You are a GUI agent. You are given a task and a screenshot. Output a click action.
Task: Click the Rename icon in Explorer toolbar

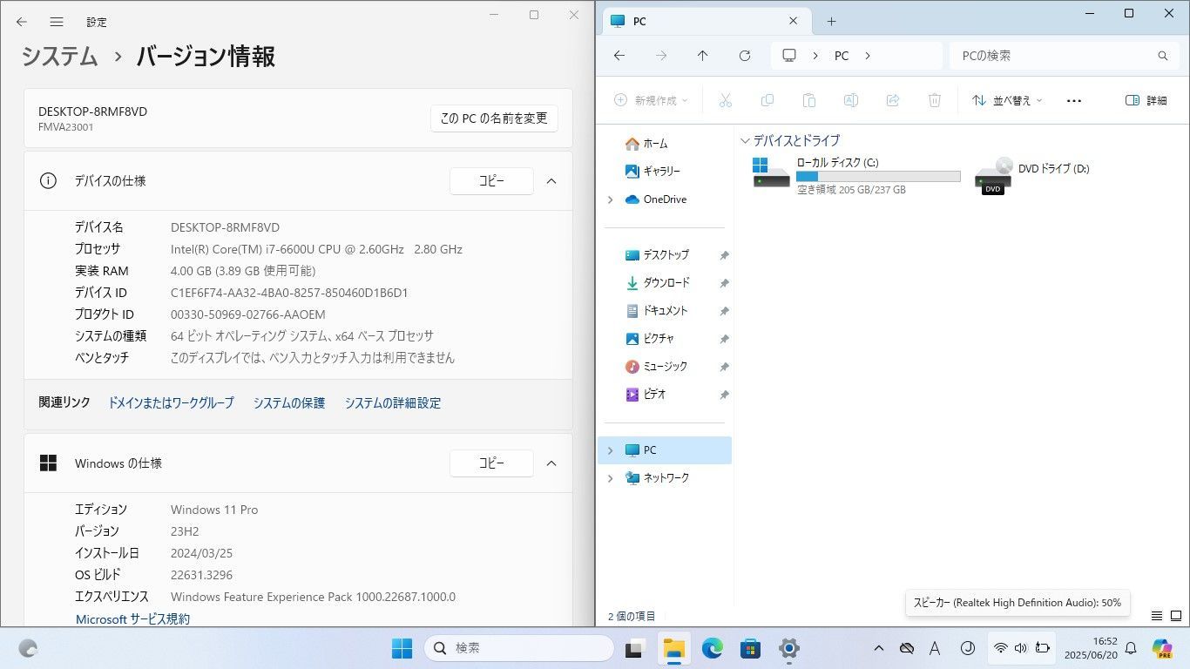click(851, 100)
